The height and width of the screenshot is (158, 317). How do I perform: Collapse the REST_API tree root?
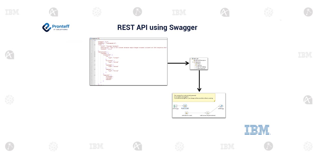click(191, 59)
